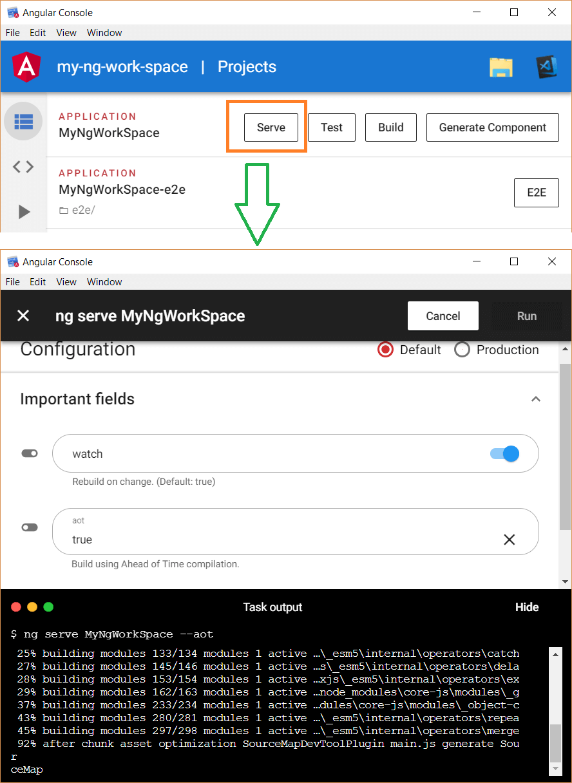
Task: Close the ng serve task view
Action: click(x=23, y=316)
